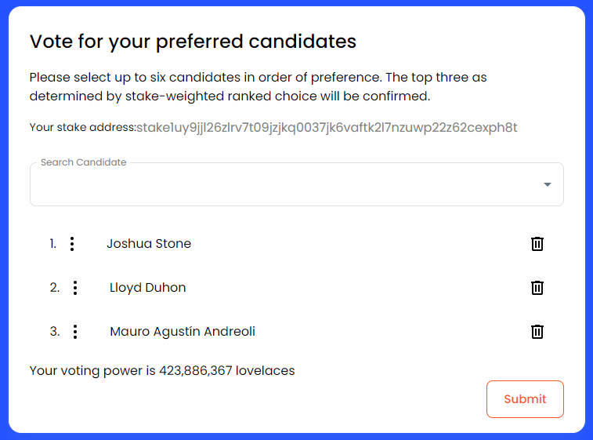Click the rank number 3 label

point(55,332)
